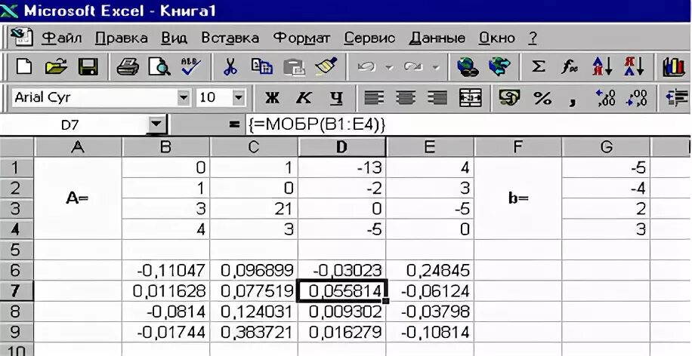Image resolution: width=692 pixels, height=356 pixels.
Task: Select the Format Painter brush
Action: point(326,67)
